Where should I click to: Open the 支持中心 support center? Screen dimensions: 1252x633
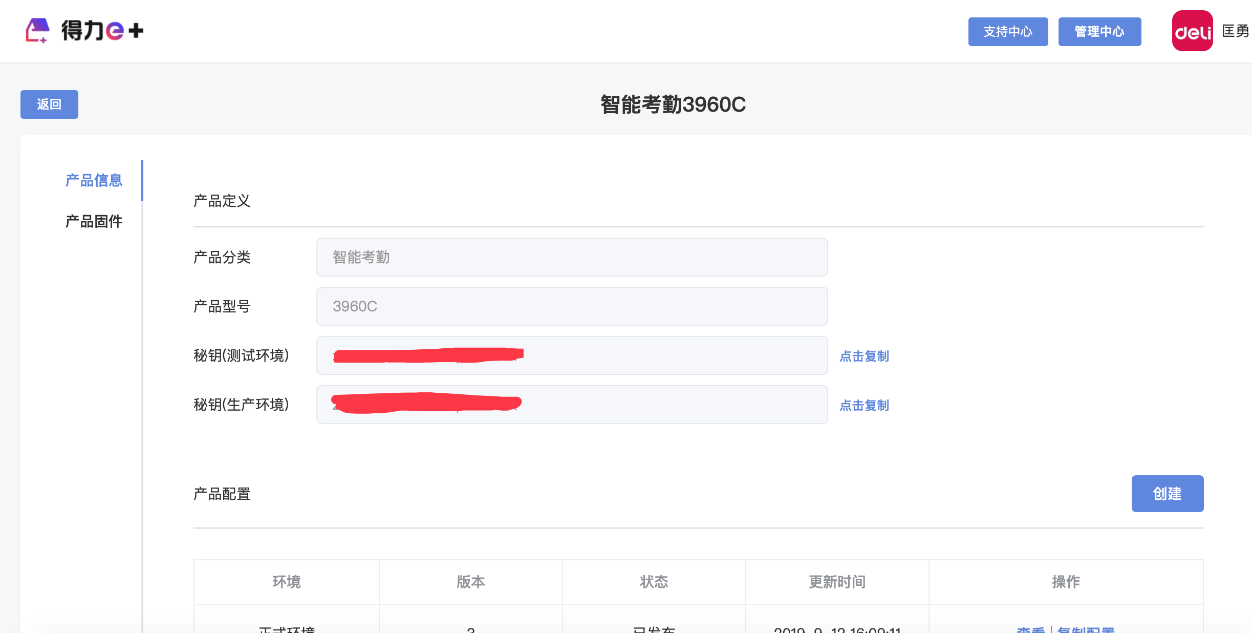click(1008, 32)
